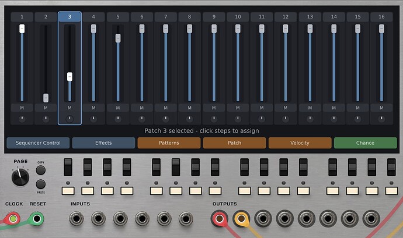403x238 pixels.
Task: Click the red-cabled first OUTPUTS jack
Action: click(220, 219)
